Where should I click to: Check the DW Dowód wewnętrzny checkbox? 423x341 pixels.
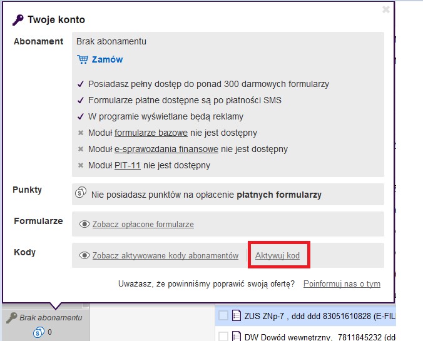[223, 337]
